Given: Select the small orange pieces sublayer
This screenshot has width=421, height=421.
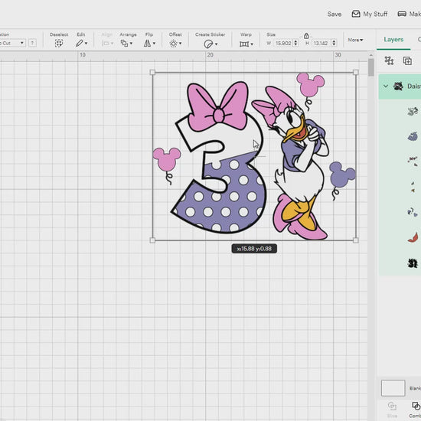Looking at the screenshot, I should (413, 187).
